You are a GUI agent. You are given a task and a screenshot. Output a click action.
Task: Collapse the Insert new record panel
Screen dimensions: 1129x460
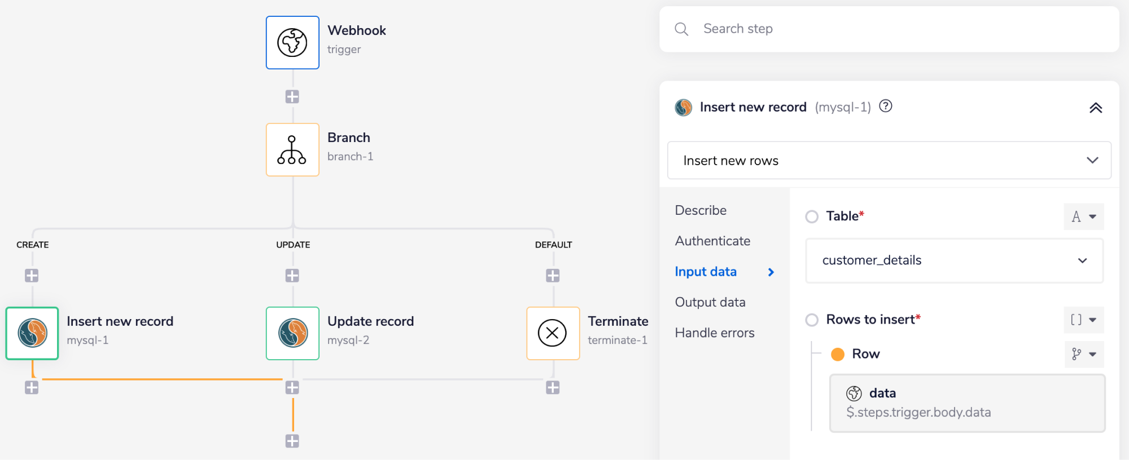click(1095, 108)
